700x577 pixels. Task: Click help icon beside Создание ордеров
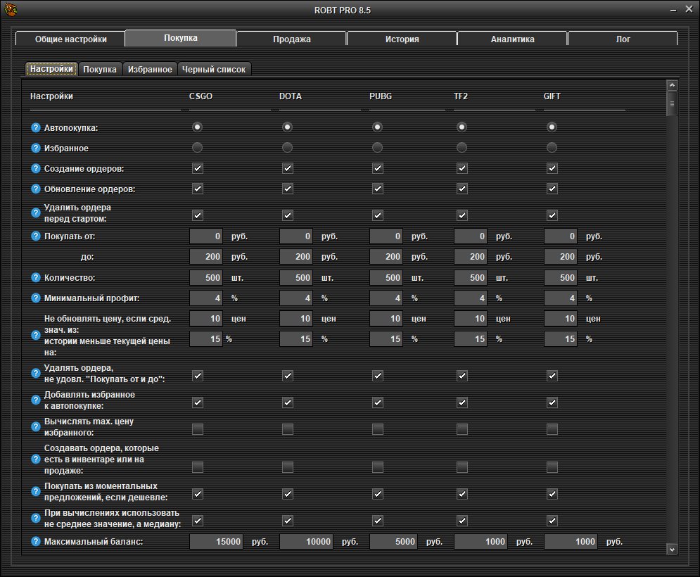point(36,169)
